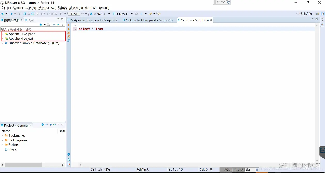Open the 搜索(A) menu
325x173 pixels.
click(x=44, y=8)
